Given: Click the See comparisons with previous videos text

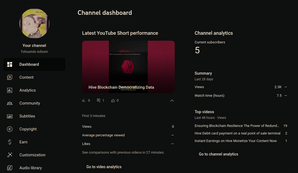Looking at the screenshot, I should point(123,153).
